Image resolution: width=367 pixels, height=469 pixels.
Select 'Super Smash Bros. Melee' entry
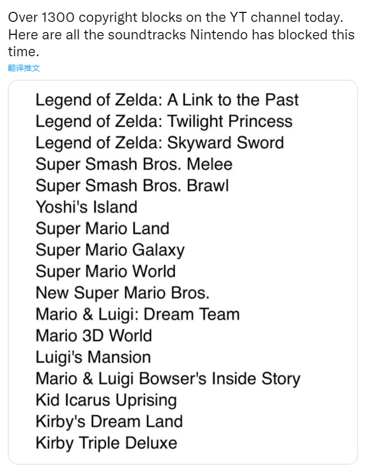[x=134, y=164]
